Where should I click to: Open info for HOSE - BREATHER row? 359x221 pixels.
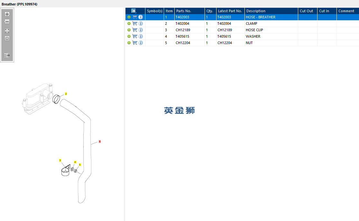coord(141,17)
